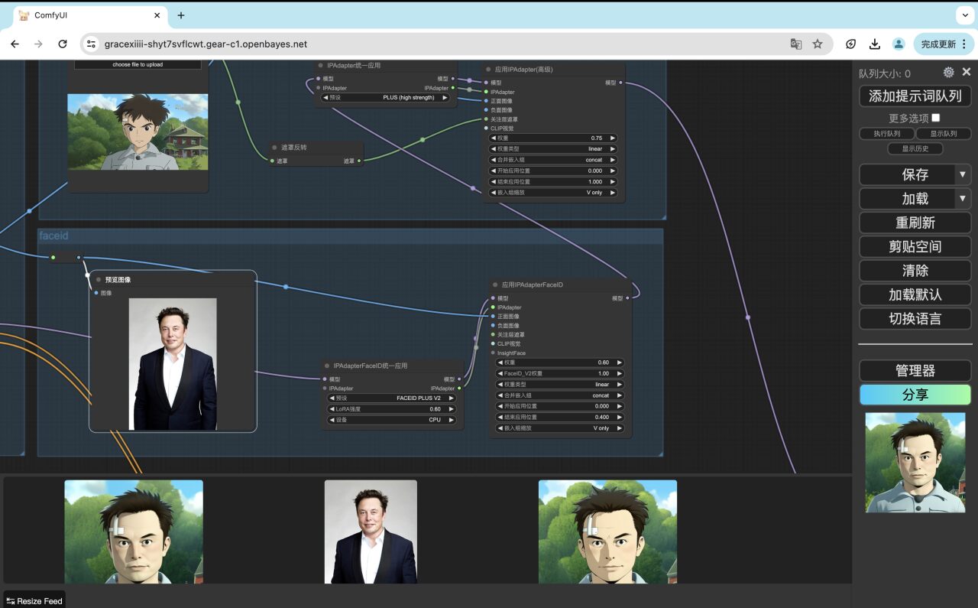Expand the 加载 dropdown arrow
978x608 pixels.
pyautogui.click(x=963, y=199)
